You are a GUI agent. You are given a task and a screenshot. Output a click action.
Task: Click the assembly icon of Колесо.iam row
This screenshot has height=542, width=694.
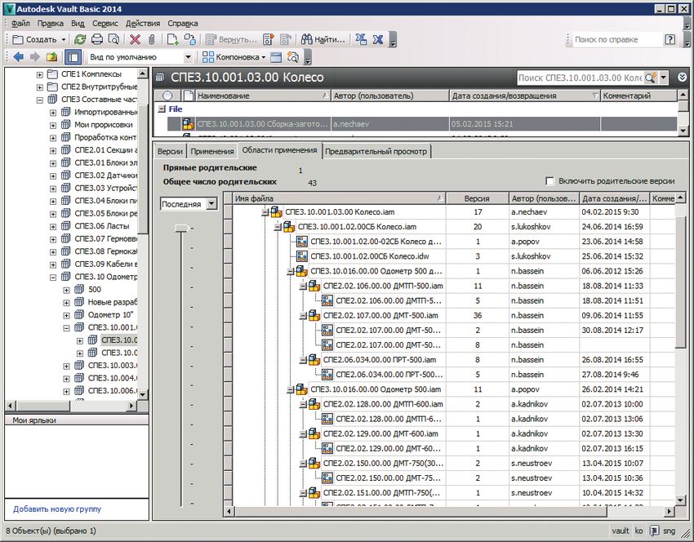coord(277,212)
